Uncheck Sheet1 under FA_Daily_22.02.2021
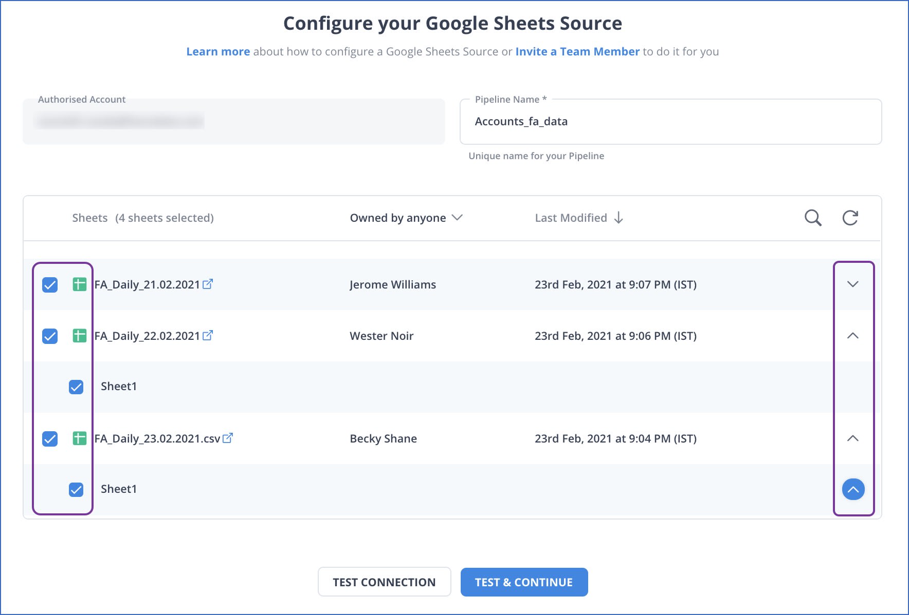 76,387
